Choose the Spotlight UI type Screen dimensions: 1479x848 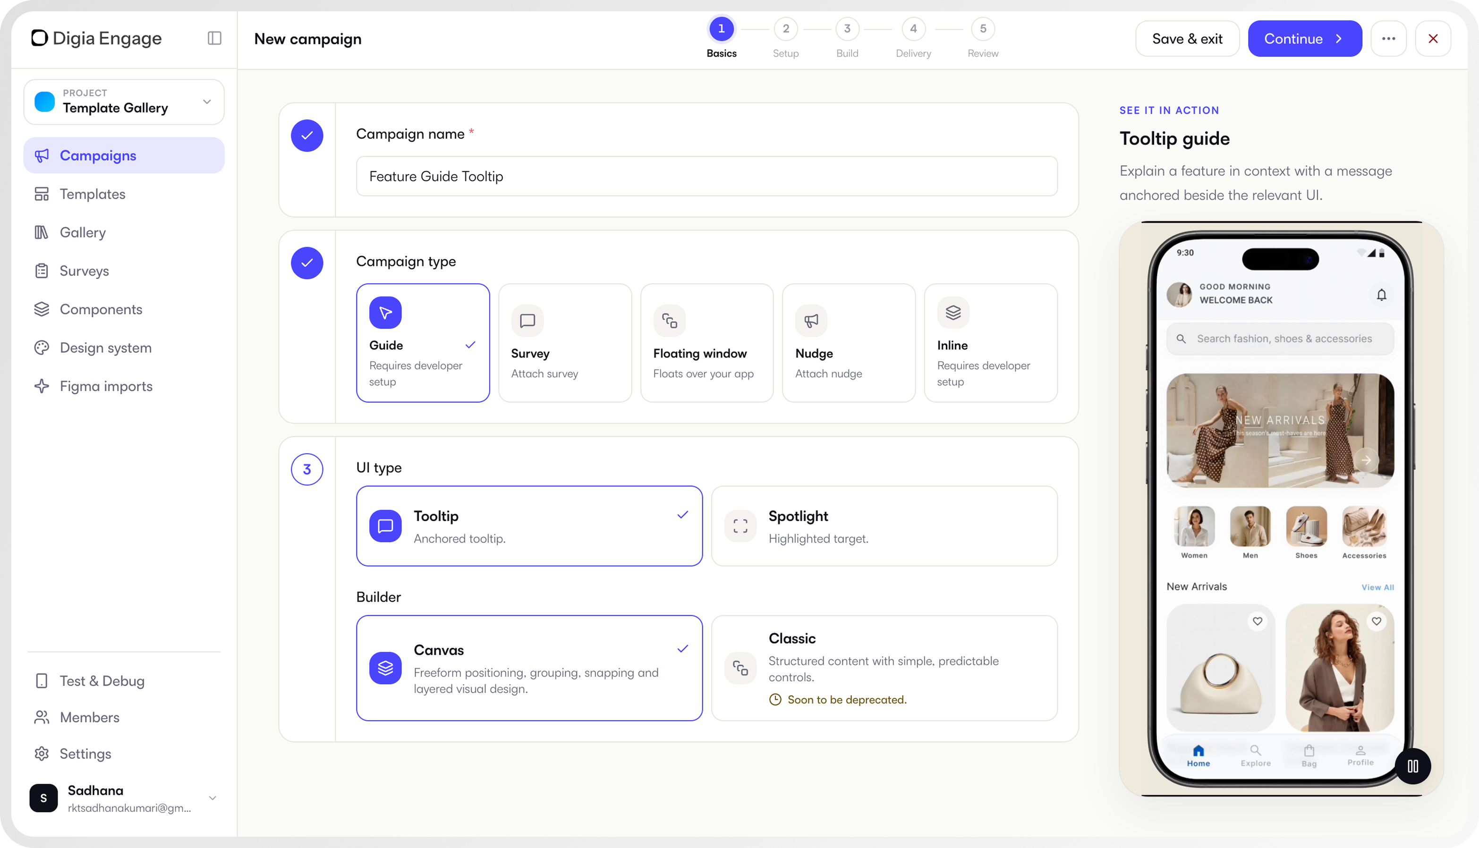884,526
